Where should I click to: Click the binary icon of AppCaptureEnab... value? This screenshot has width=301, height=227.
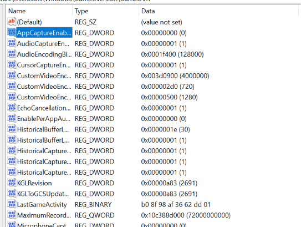point(12,33)
